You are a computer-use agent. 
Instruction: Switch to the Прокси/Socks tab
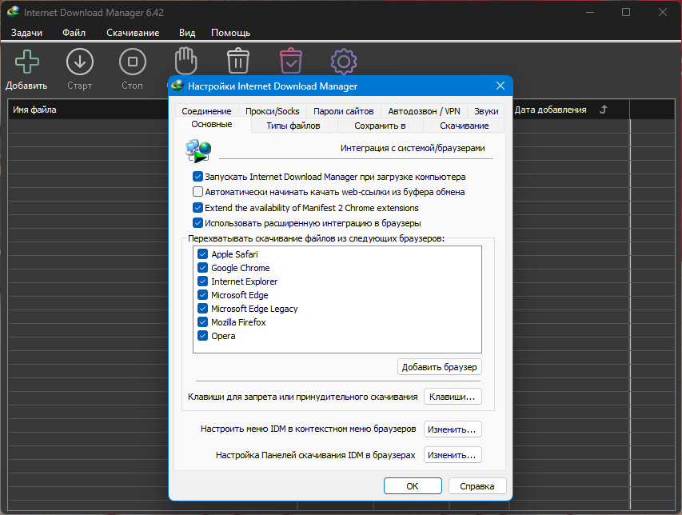tap(273, 111)
